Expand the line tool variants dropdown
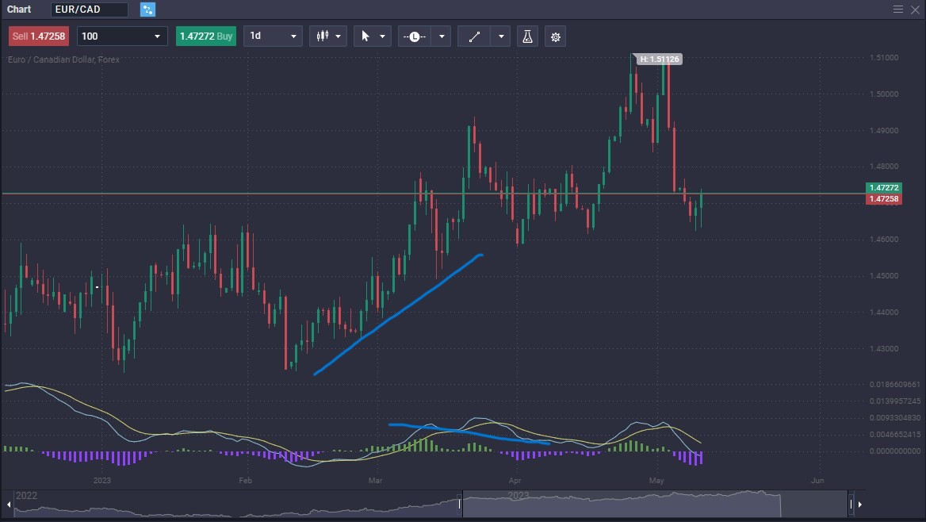926x522 pixels. tap(500, 36)
